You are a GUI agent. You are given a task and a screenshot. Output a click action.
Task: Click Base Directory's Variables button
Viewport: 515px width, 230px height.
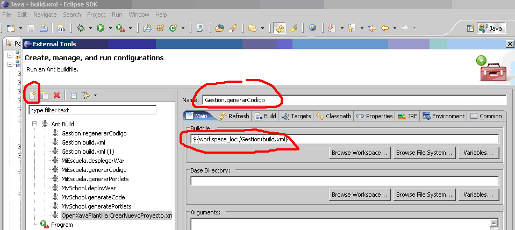(478, 195)
